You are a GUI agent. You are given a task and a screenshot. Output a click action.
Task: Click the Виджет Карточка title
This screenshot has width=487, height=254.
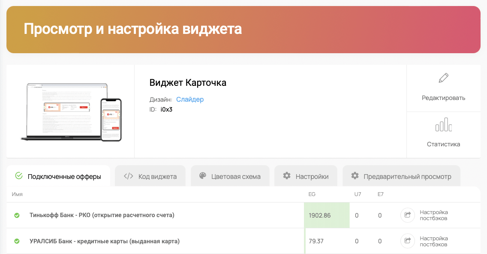pyautogui.click(x=188, y=83)
